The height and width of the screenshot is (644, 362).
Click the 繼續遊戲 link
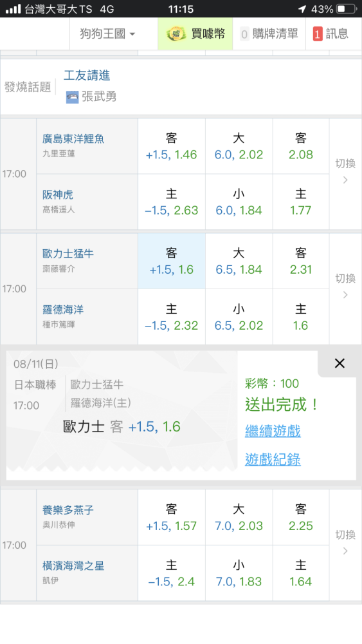[273, 431]
